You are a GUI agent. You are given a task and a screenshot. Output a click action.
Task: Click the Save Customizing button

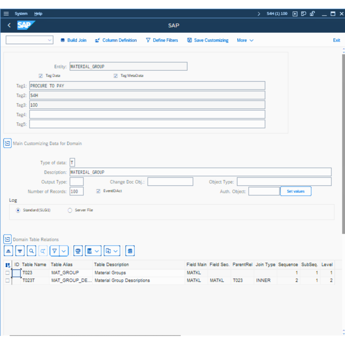[x=207, y=41]
